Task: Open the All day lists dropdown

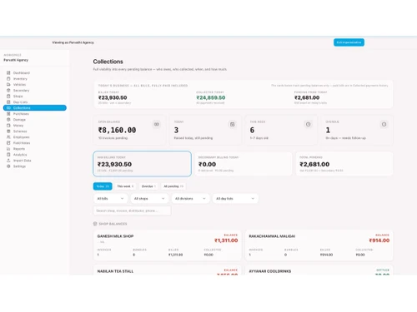Action: (235, 199)
